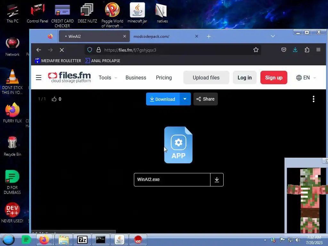Viewport: 328px width, 246px height.
Task: Open 7-Zip from the taskbar
Action: coord(82,240)
